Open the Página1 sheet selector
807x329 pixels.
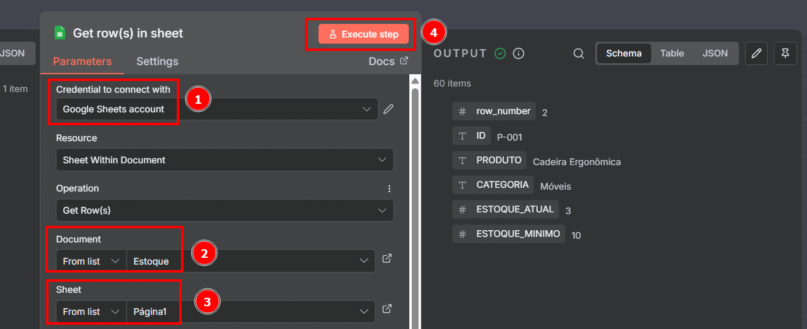coord(250,311)
